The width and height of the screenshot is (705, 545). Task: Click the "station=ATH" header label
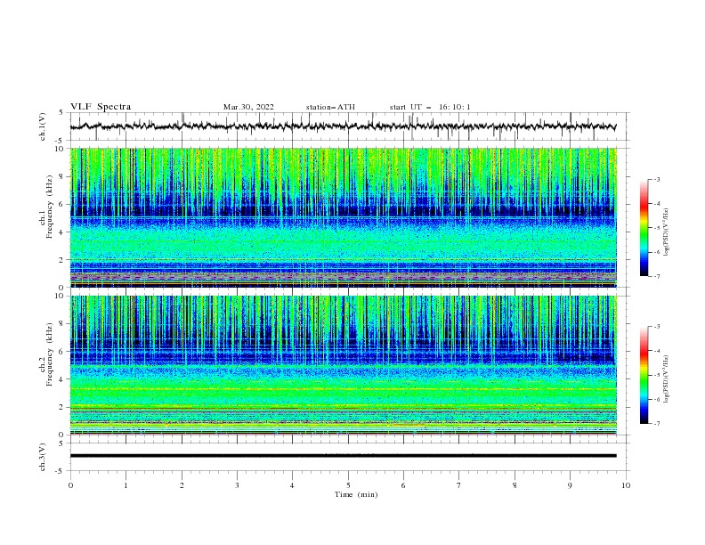tap(330, 107)
